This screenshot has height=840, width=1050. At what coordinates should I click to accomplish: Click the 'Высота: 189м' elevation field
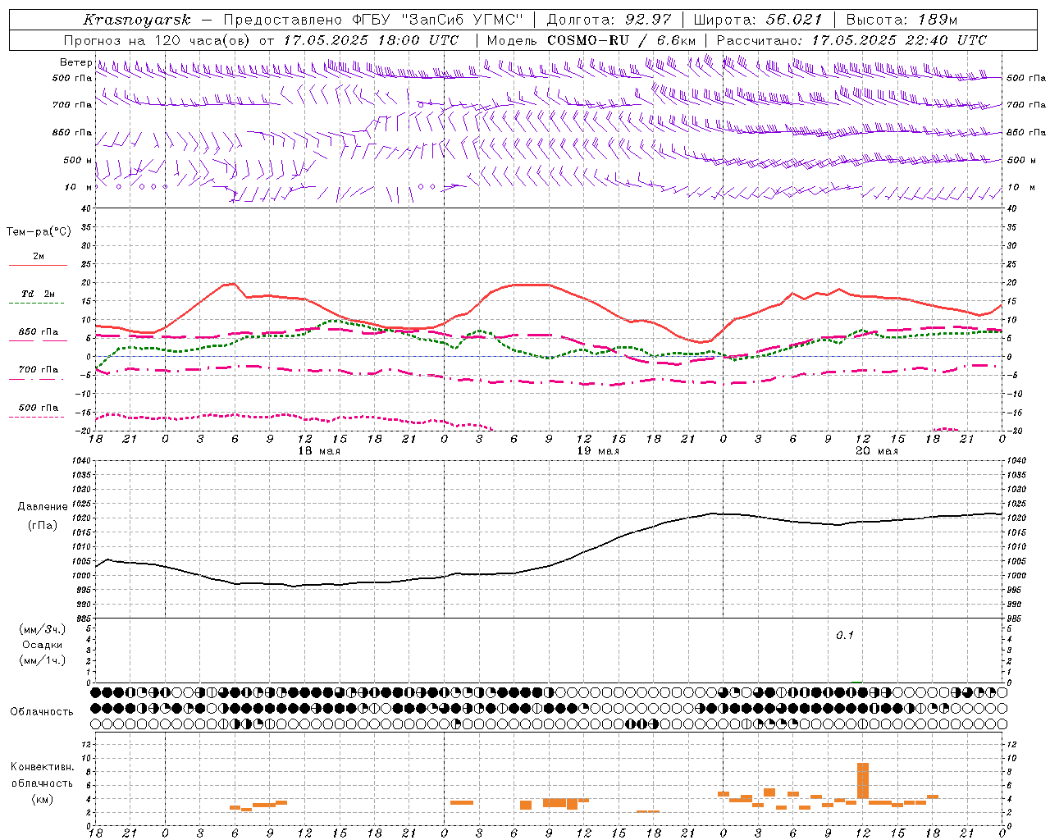pyautogui.click(x=902, y=20)
